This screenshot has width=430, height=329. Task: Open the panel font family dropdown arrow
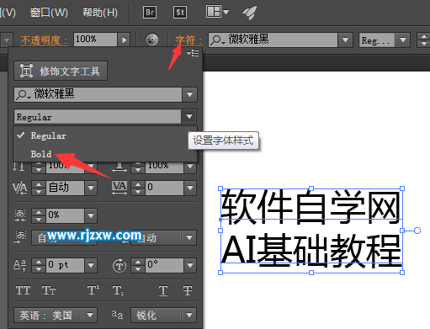click(189, 94)
